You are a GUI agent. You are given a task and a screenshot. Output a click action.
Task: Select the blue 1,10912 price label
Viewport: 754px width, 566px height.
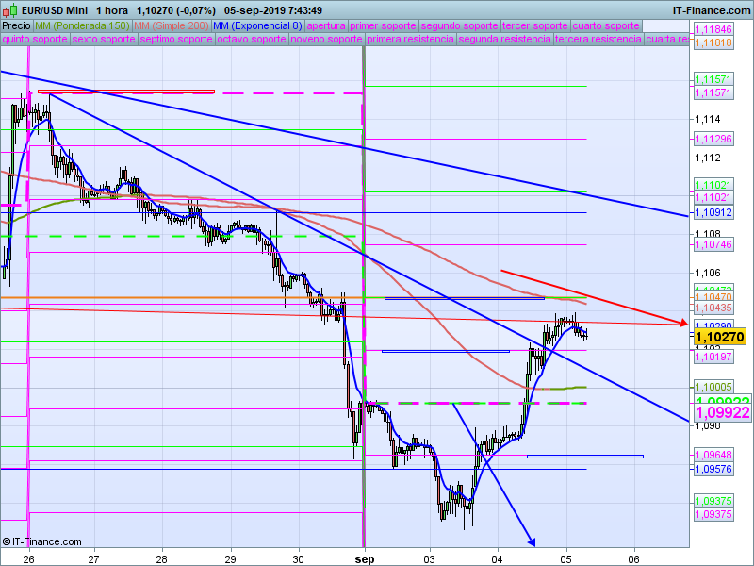713,213
